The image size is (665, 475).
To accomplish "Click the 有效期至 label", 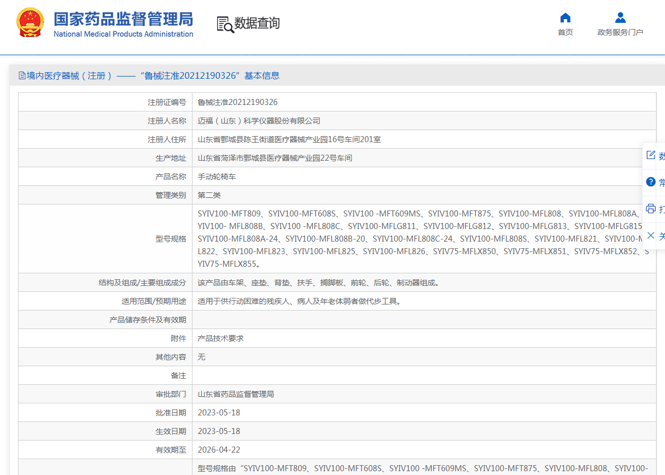I will (x=171, y=450).
